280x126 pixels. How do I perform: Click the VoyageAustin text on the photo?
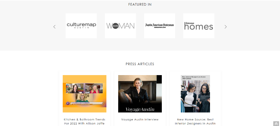click(x=140, y=109)
